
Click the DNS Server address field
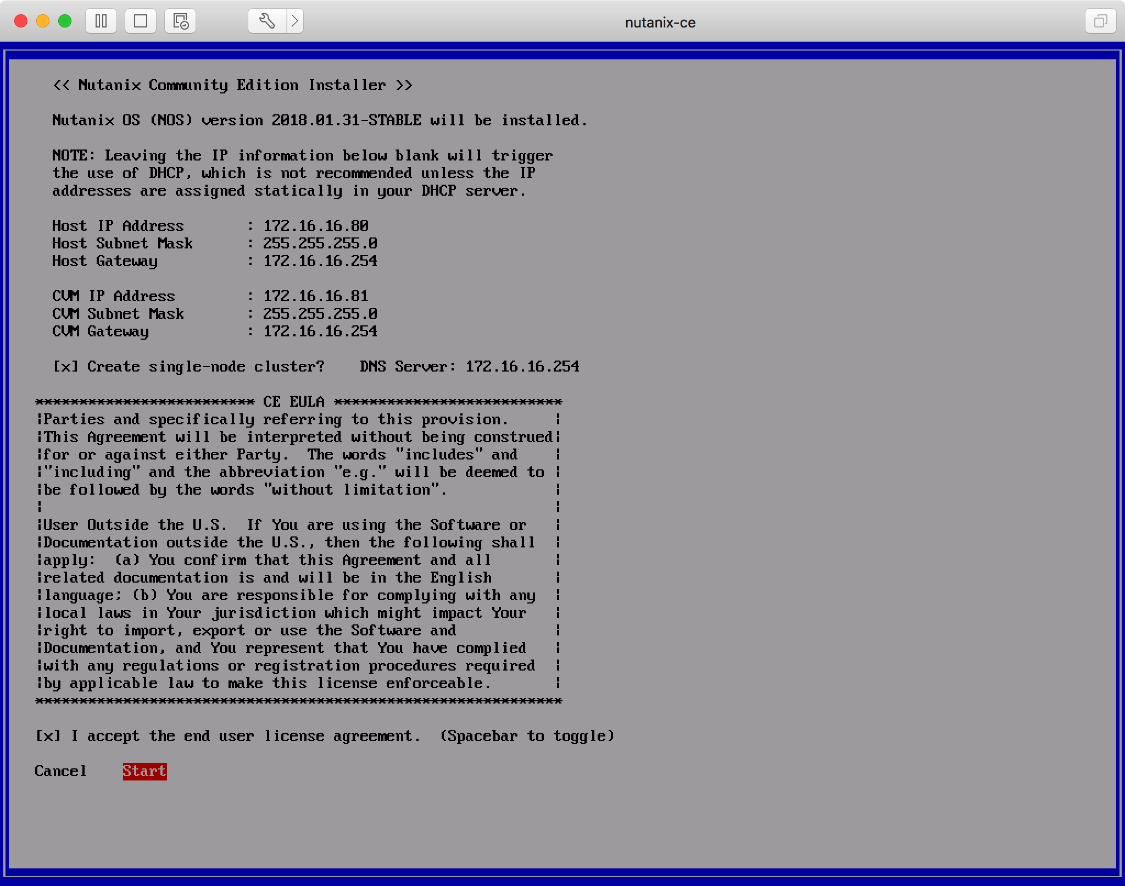coord(522,367)
